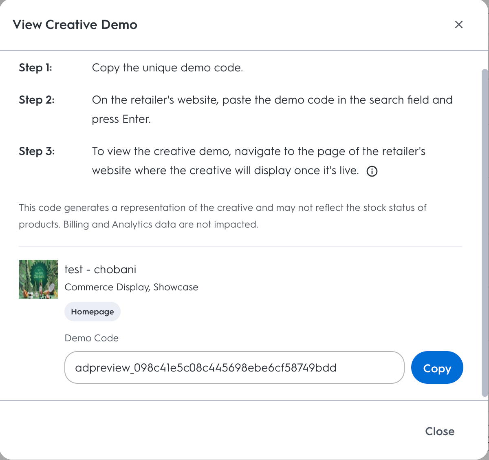
Task: Open the Chobani creative thumbnail image
Action: point(38,279)
